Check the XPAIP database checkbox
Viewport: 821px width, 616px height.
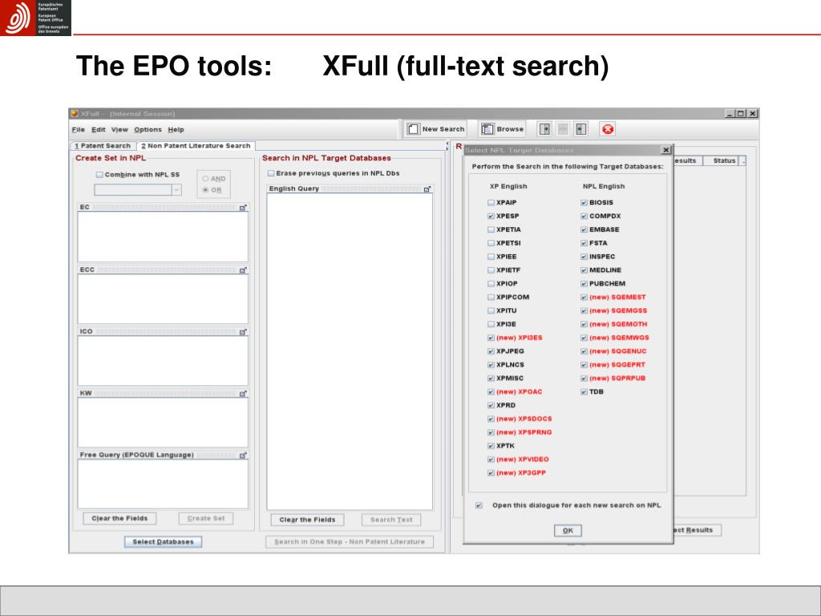pyautogui.click(x=491, y=203)
